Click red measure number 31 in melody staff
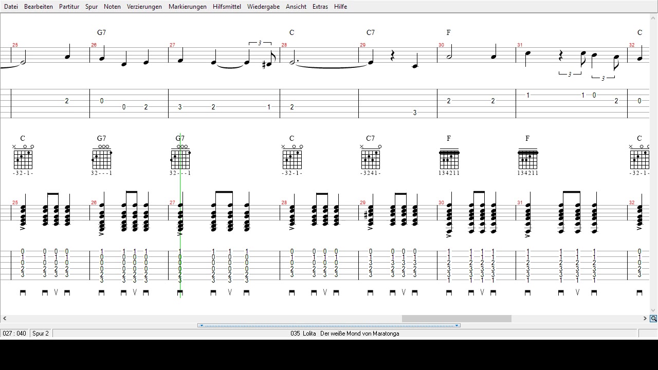Viewport: 658px width, 370px height. (520, 45)
